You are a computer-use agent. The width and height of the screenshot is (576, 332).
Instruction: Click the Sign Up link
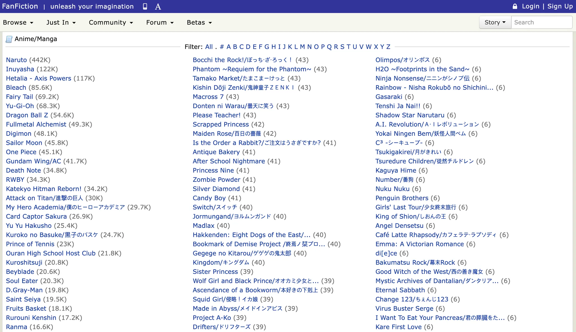(560, 6)
